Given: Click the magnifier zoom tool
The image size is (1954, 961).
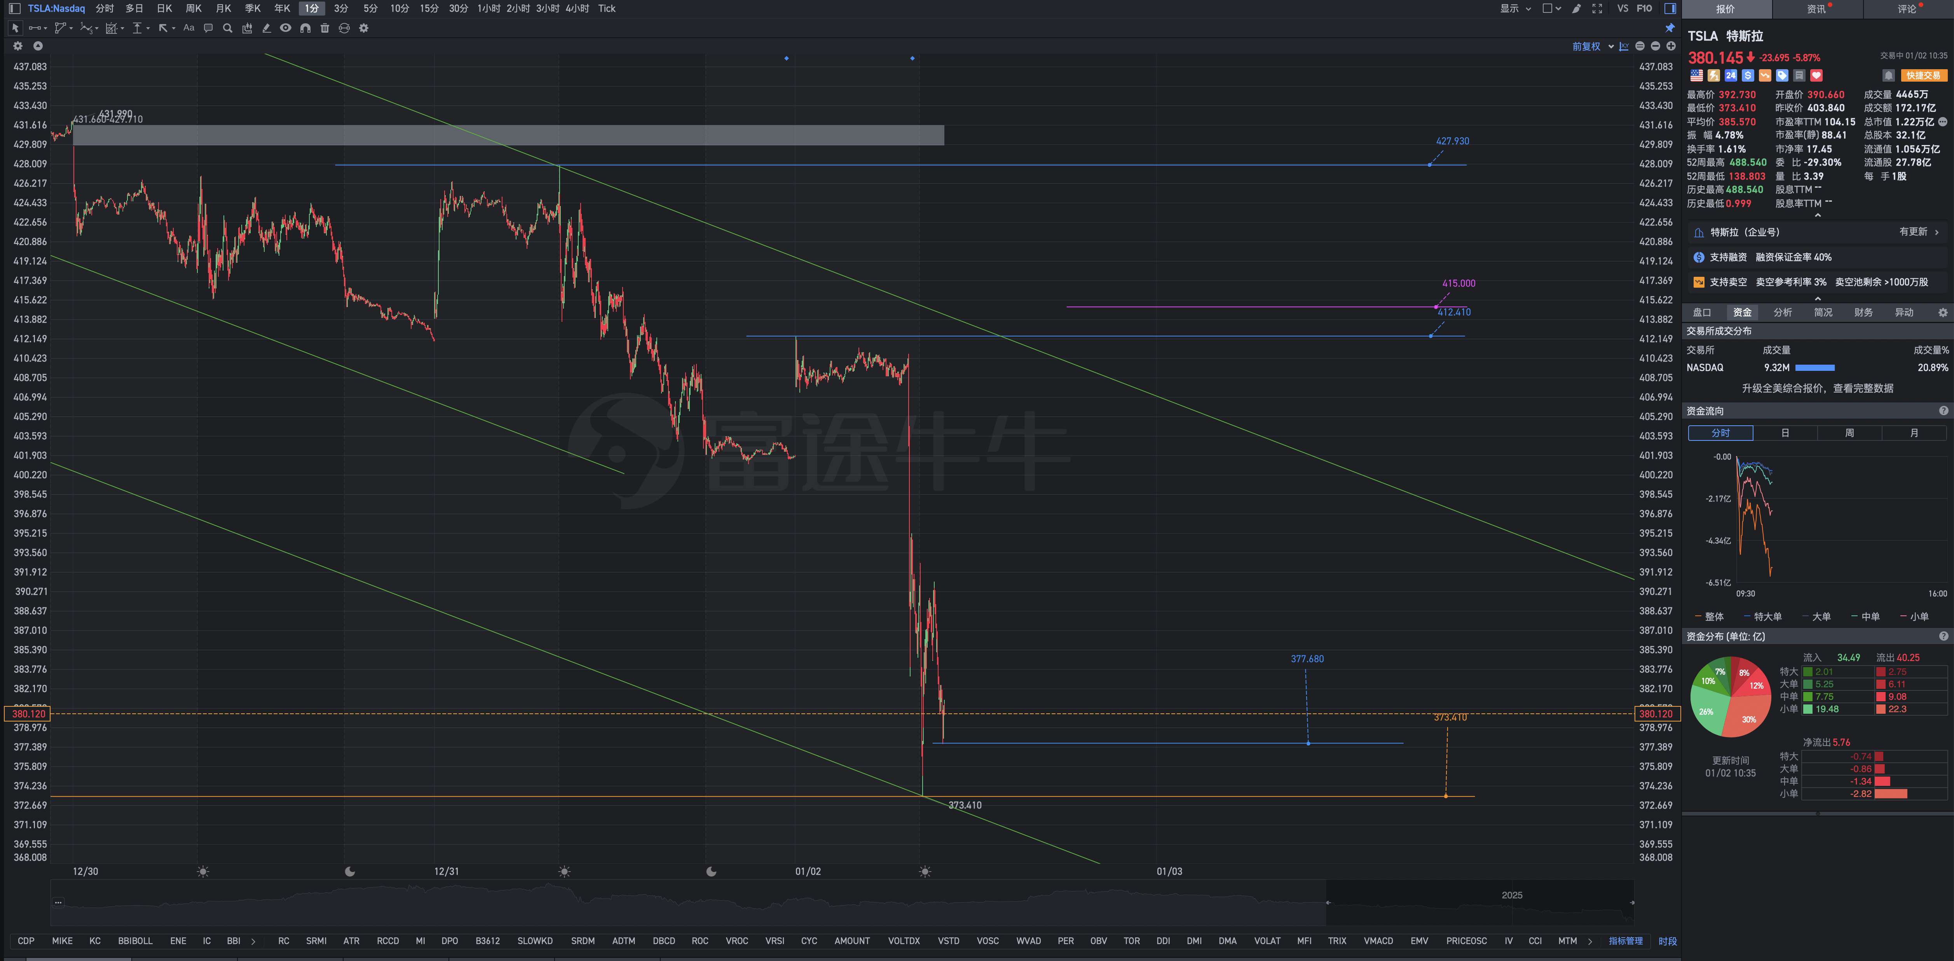Looking at the screenshot, I should click(228, 28).
